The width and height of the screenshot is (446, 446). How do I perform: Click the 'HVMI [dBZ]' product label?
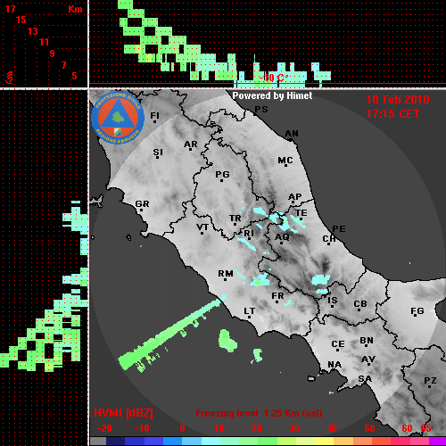123,413
